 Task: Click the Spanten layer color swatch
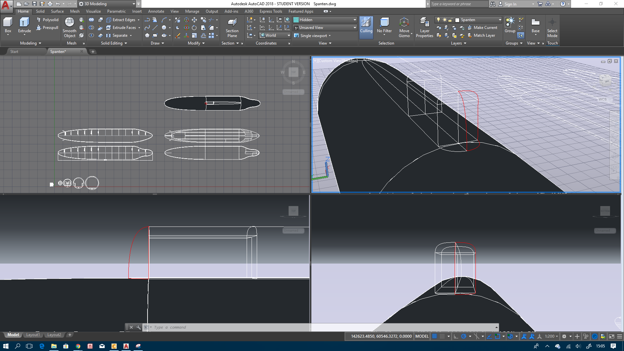tap(457, 20)
